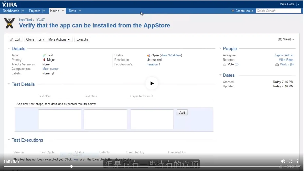Open the Mike Betts user dropdown
Screen dimensions: 304x171
[298, 4]
